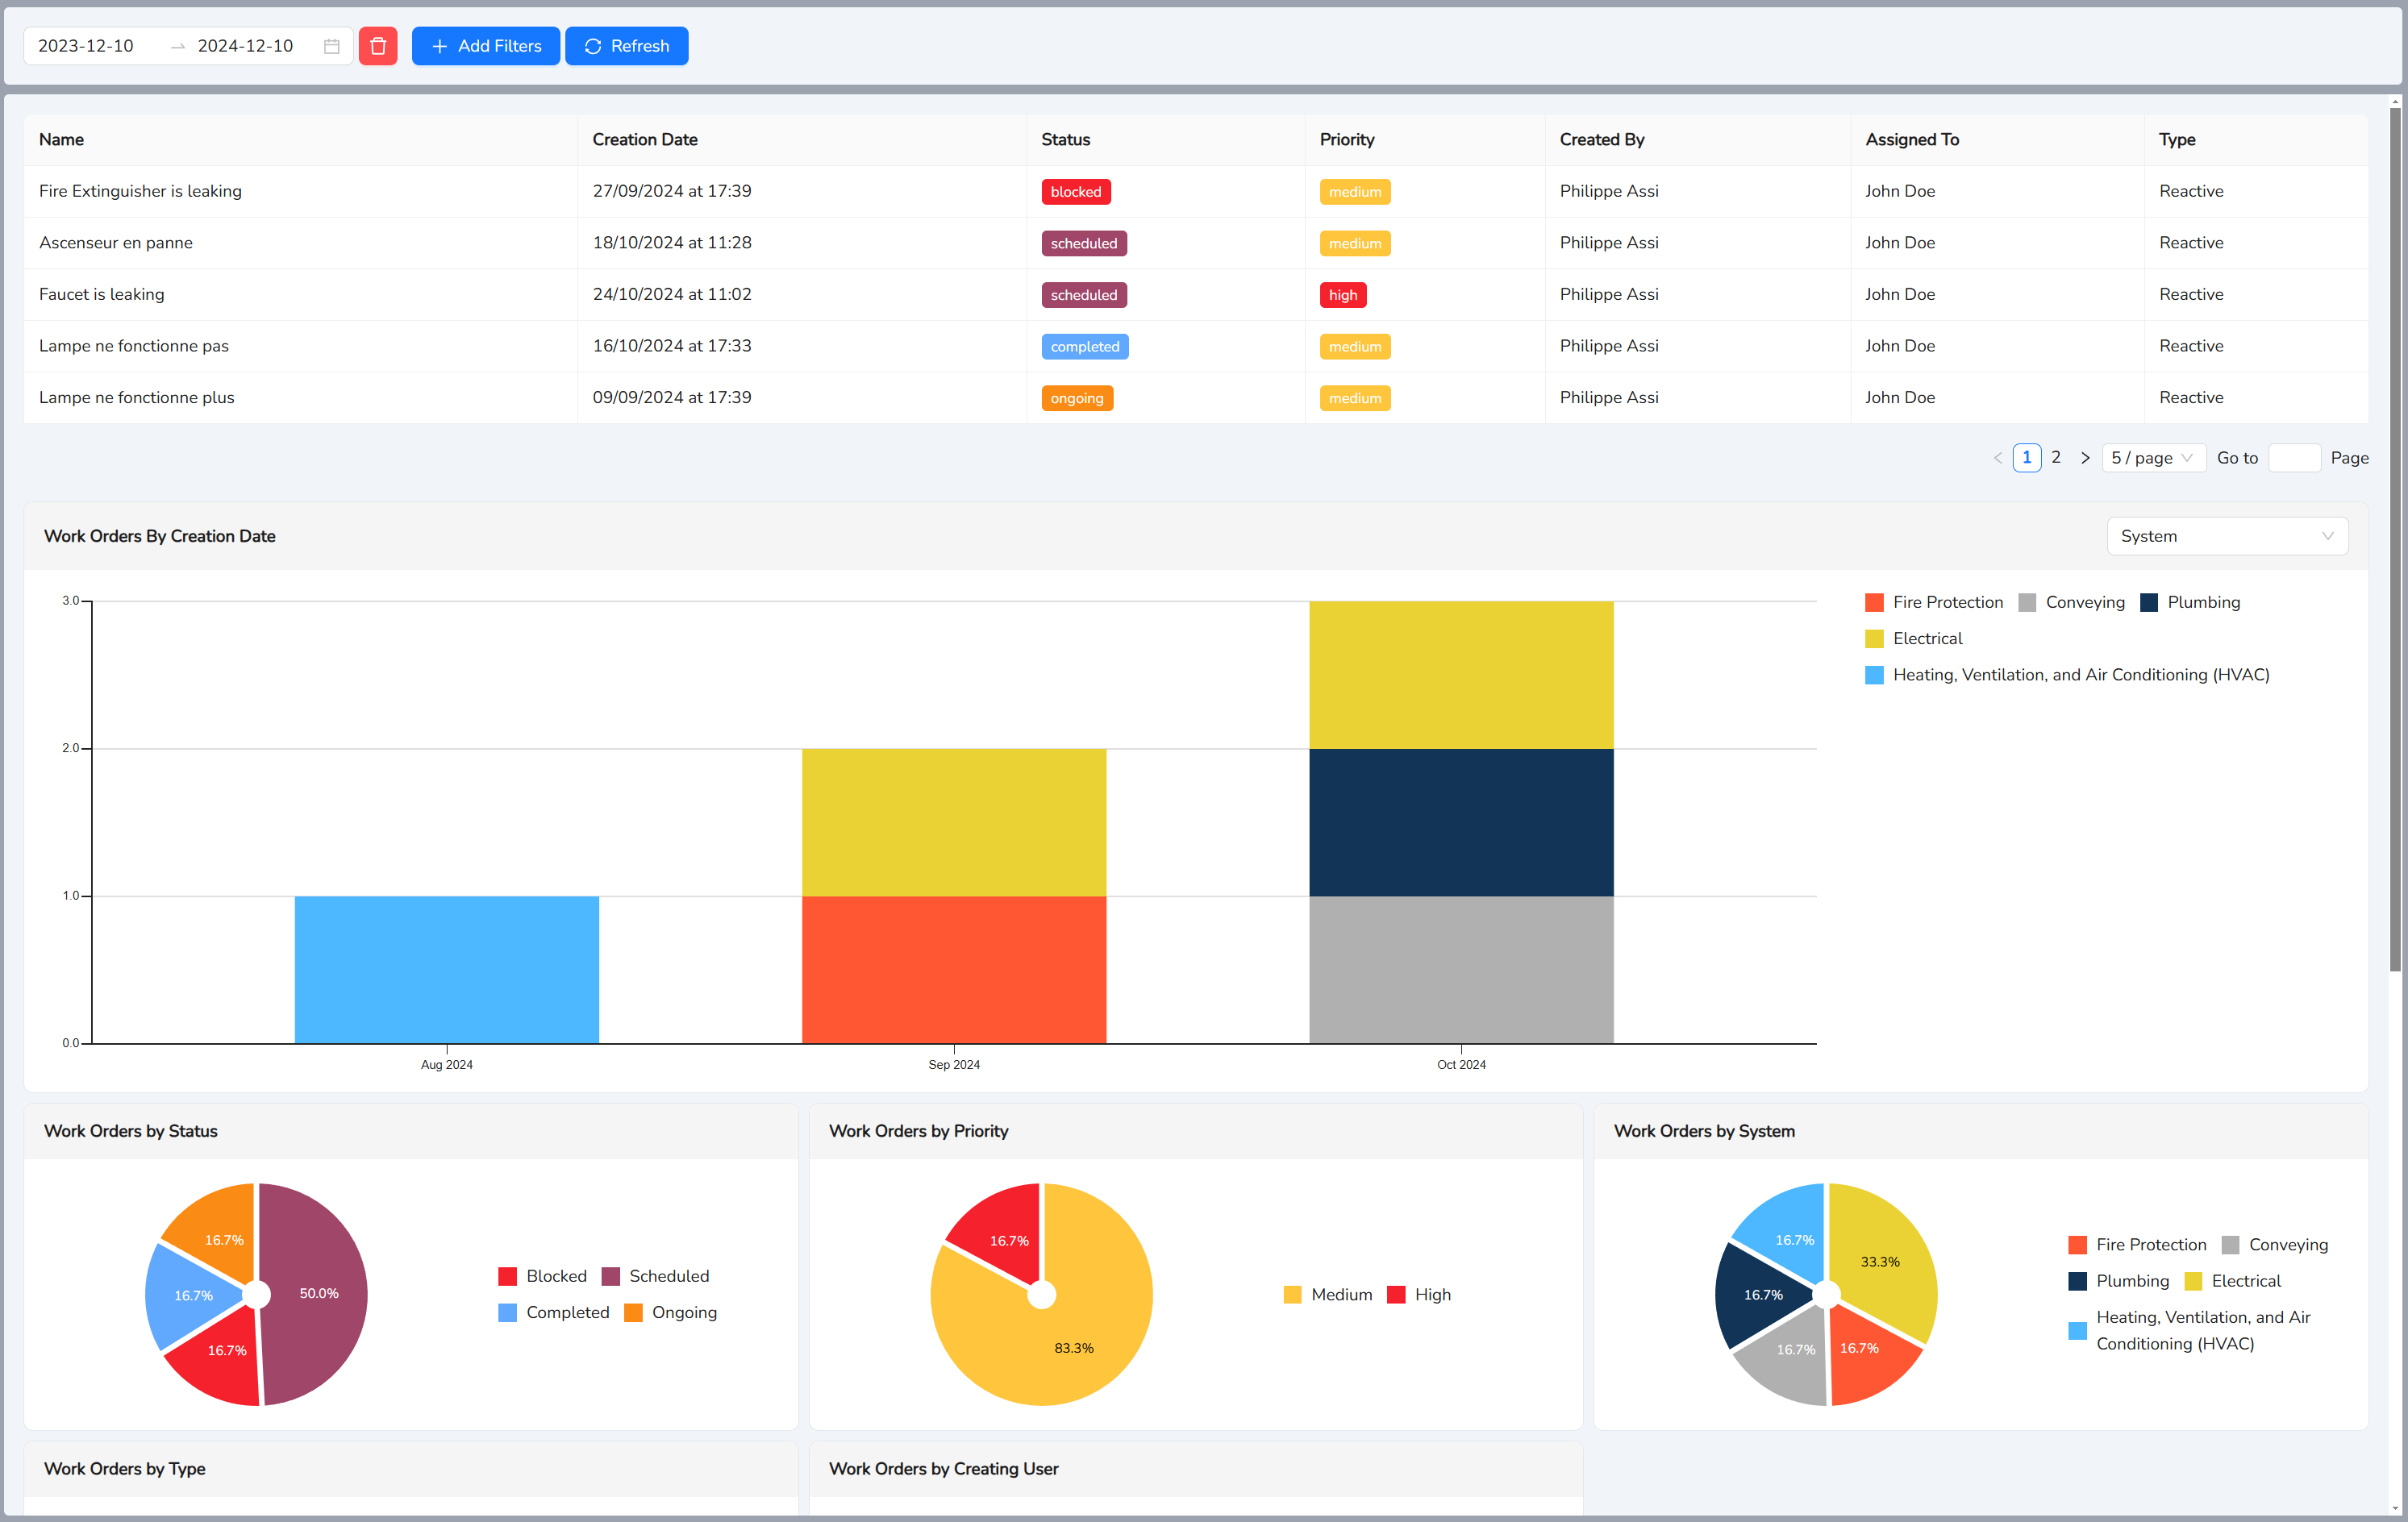The image size is (2408, 1522).
Task: Open the 5 / page size dropdown
Action: [x=2154, y=458]
